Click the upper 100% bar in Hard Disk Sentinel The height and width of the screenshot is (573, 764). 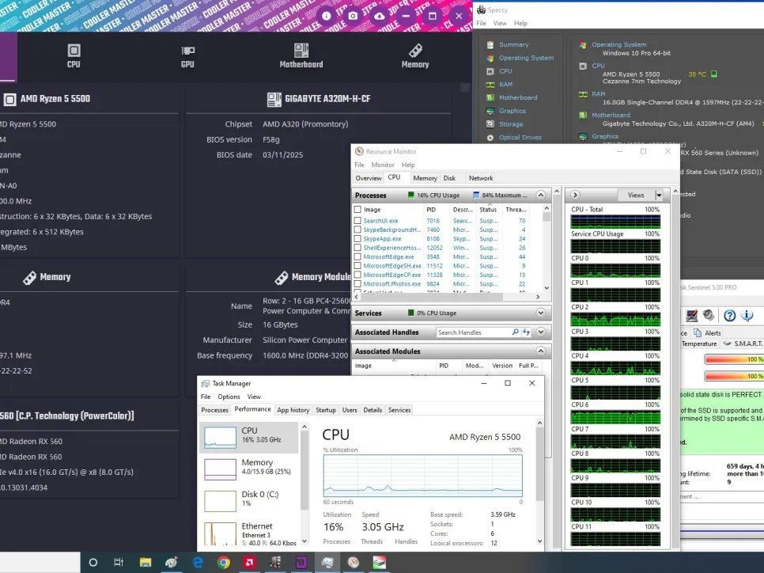pyautogui.click(x=734, y=359)
